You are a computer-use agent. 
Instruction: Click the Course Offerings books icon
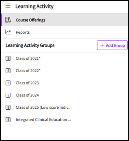(8, 20)
